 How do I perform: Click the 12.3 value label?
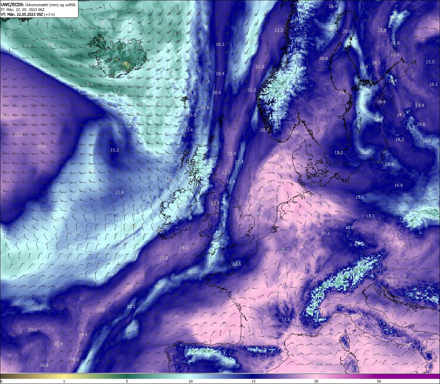(x=239, y=162)
